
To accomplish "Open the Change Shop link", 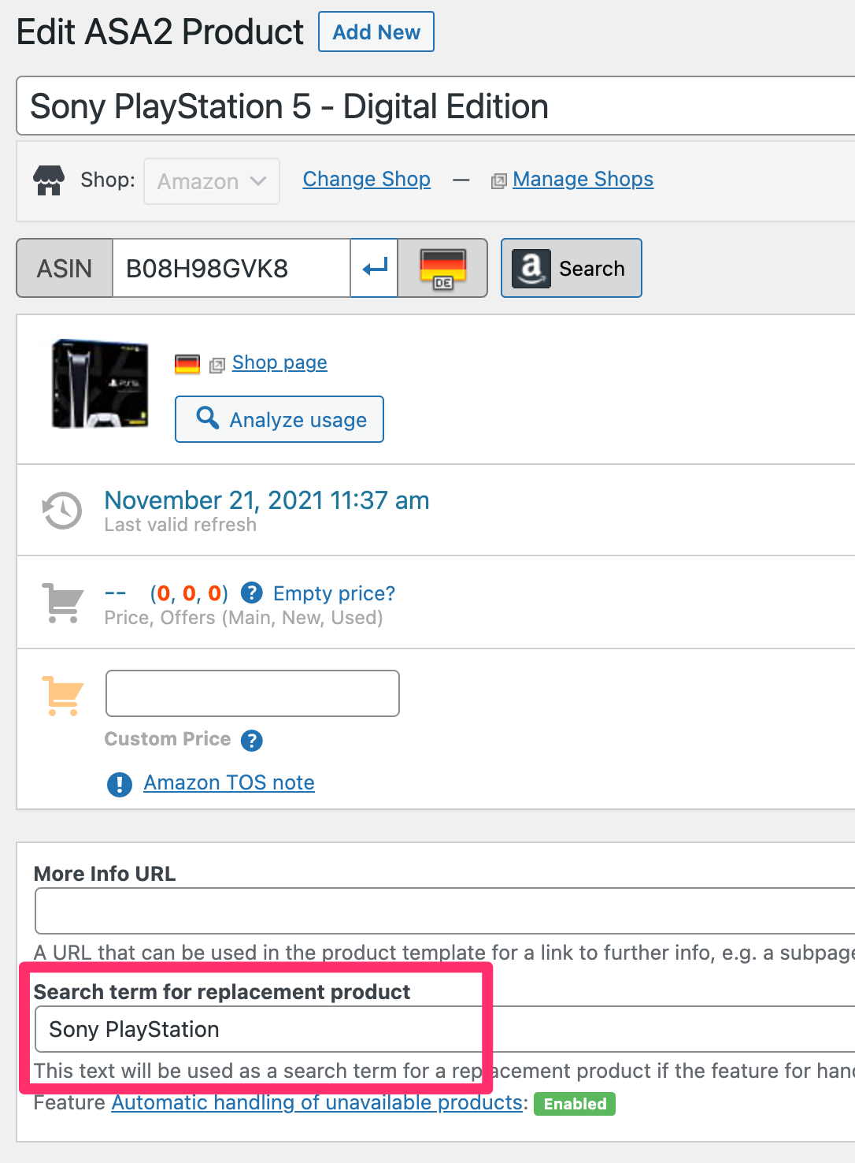I will (x=366, y=180).
